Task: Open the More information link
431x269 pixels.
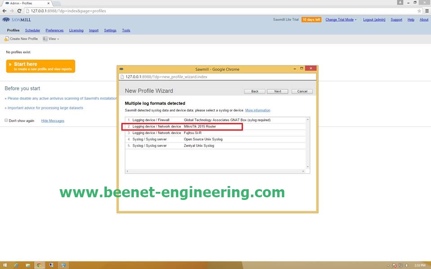Action: click(258, 110)
